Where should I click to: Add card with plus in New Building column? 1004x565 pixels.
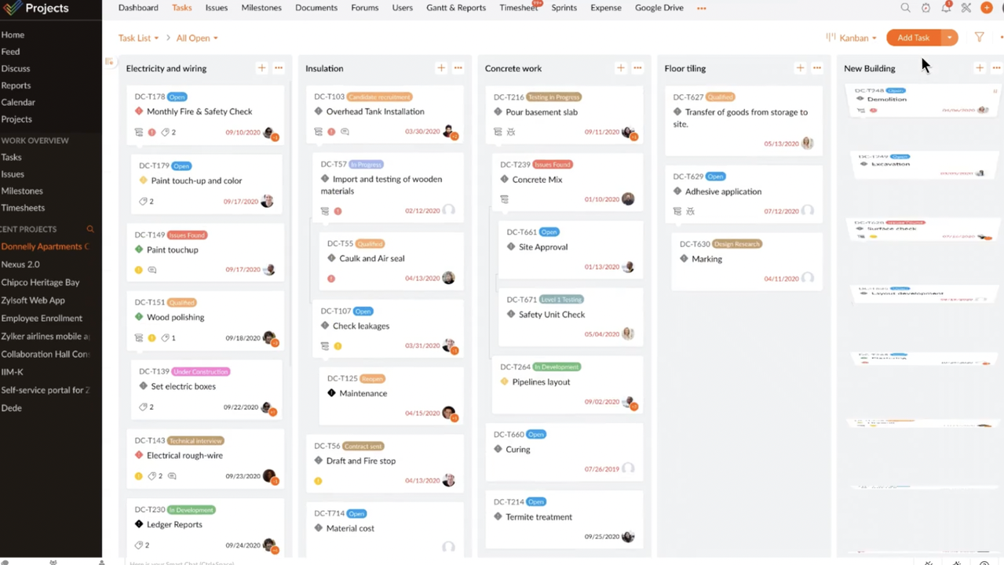pos(980,68)
